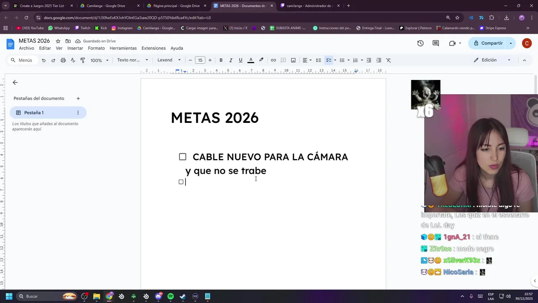Click the insert image icon
The height and width of the screenshot is (303, 538).
pos(293,60)
